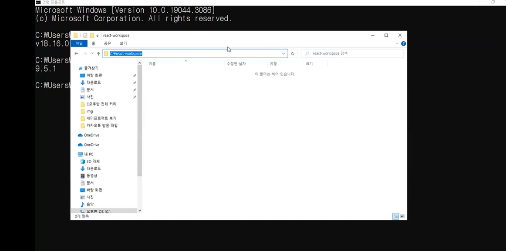Click the cmd icon in 명령 프롬프트 title bar

pyautogui.click(x=38, y=2)
